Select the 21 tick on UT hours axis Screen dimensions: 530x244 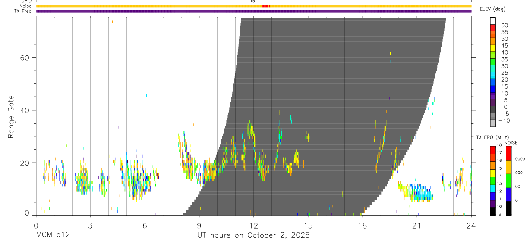click(417, 225)
